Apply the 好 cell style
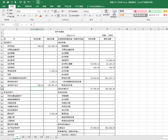Image resolution: width=168 pixels, height=140 pixels. click(x=155, y=11)
